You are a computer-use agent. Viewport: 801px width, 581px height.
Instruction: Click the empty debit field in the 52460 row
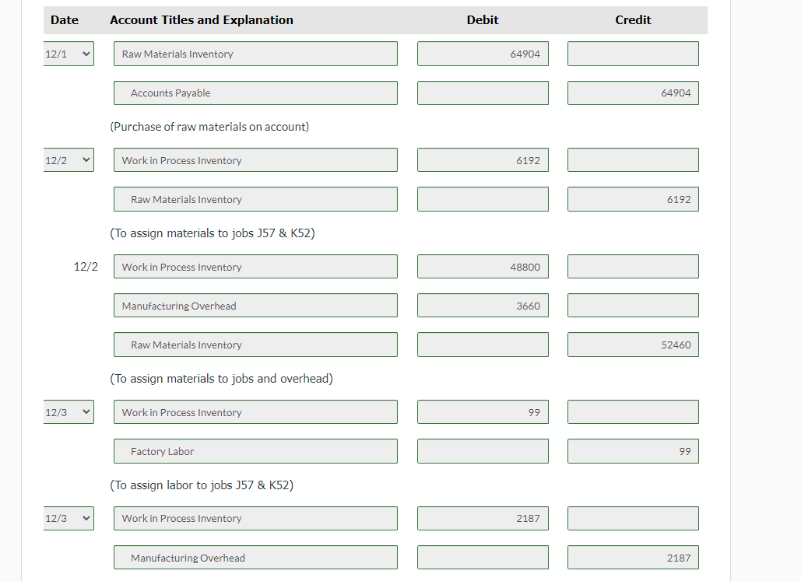(x=483, y=345)
